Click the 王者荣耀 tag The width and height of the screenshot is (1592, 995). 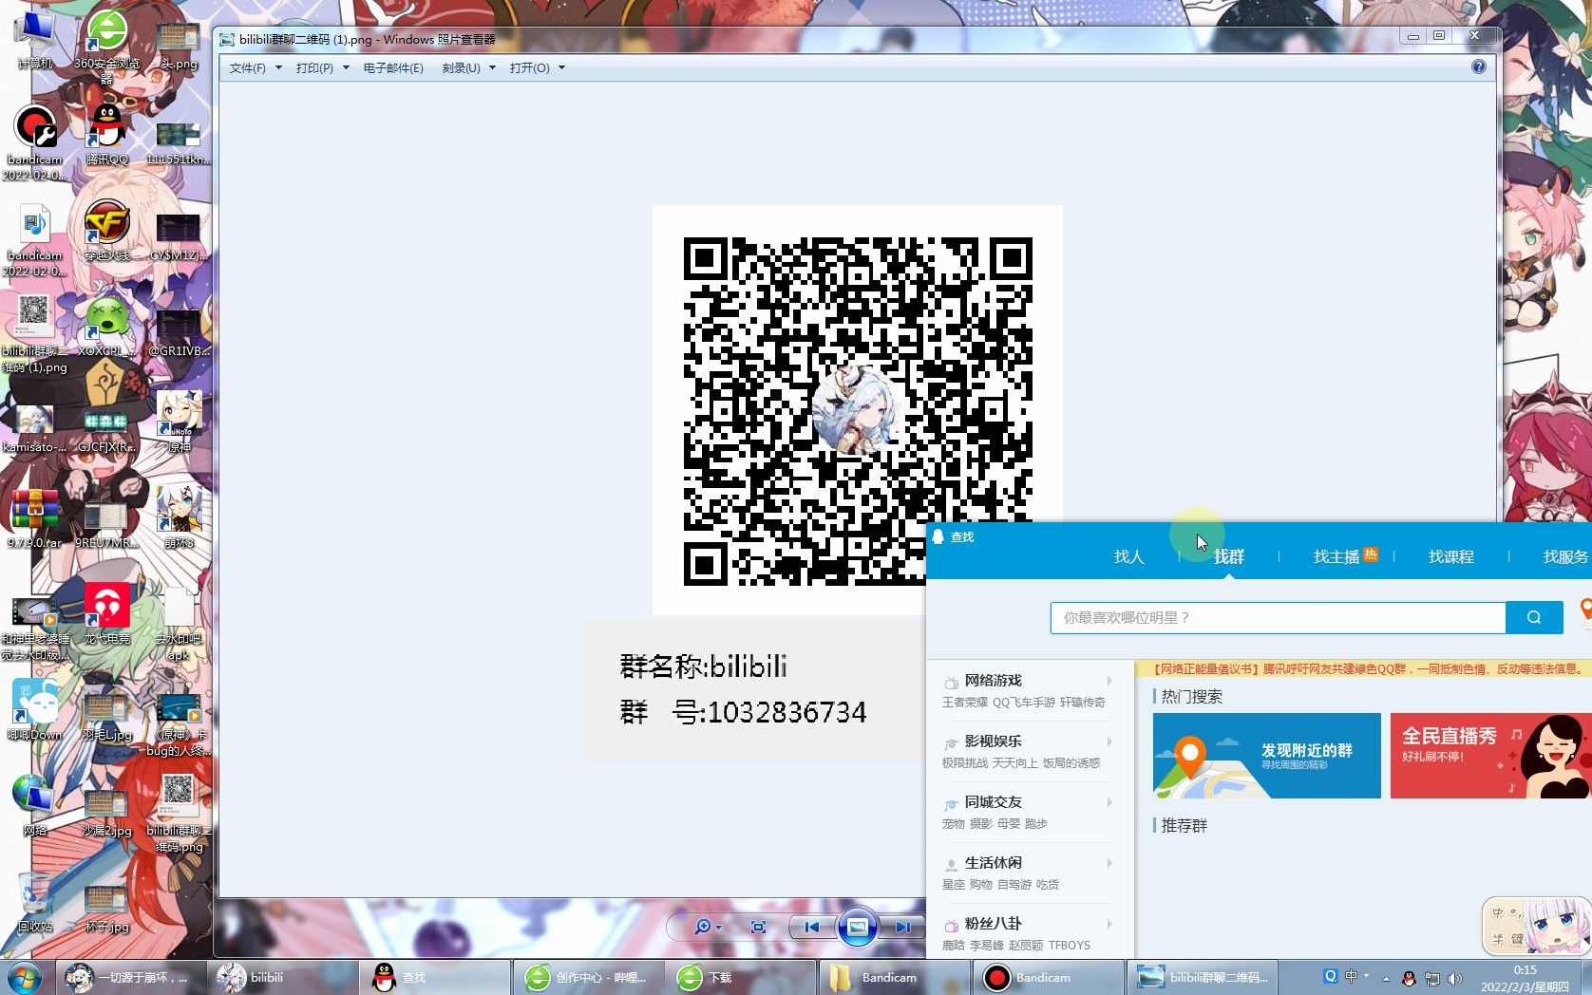click(964, 703)
